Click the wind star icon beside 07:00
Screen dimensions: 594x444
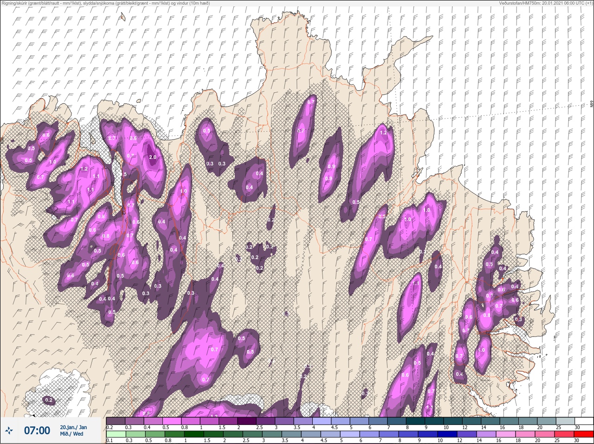[x=9, y=431]
